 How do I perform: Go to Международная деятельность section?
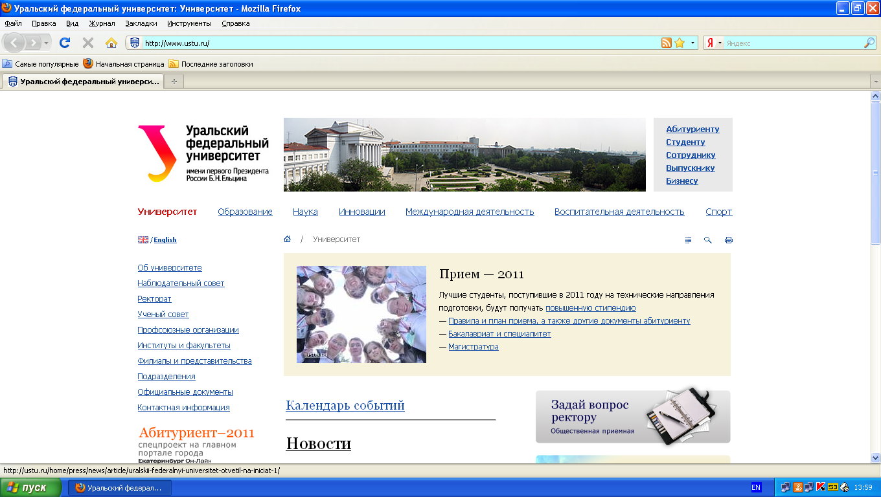pos(470,212)
